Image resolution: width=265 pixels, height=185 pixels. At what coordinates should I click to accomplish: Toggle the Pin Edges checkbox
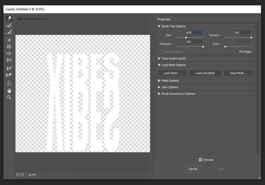(x=236, y=52)
